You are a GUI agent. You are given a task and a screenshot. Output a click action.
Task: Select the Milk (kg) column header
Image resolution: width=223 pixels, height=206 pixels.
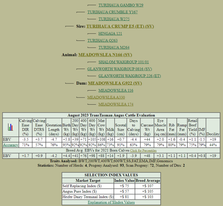click(110, 127)
